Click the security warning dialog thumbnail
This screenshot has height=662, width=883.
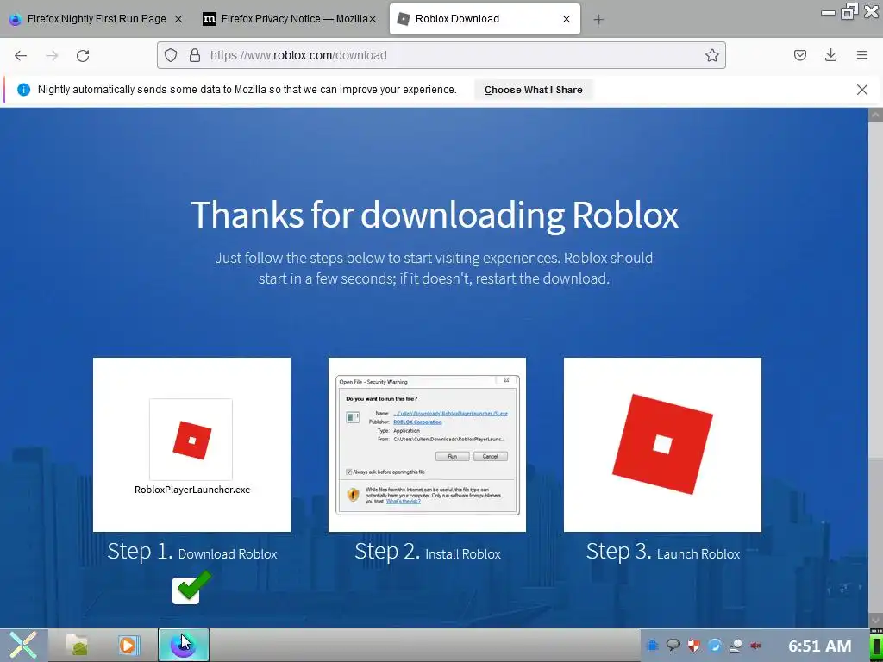pos(427,445)
